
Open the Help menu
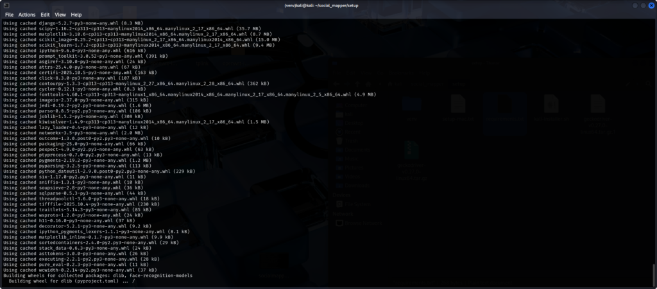76,14
